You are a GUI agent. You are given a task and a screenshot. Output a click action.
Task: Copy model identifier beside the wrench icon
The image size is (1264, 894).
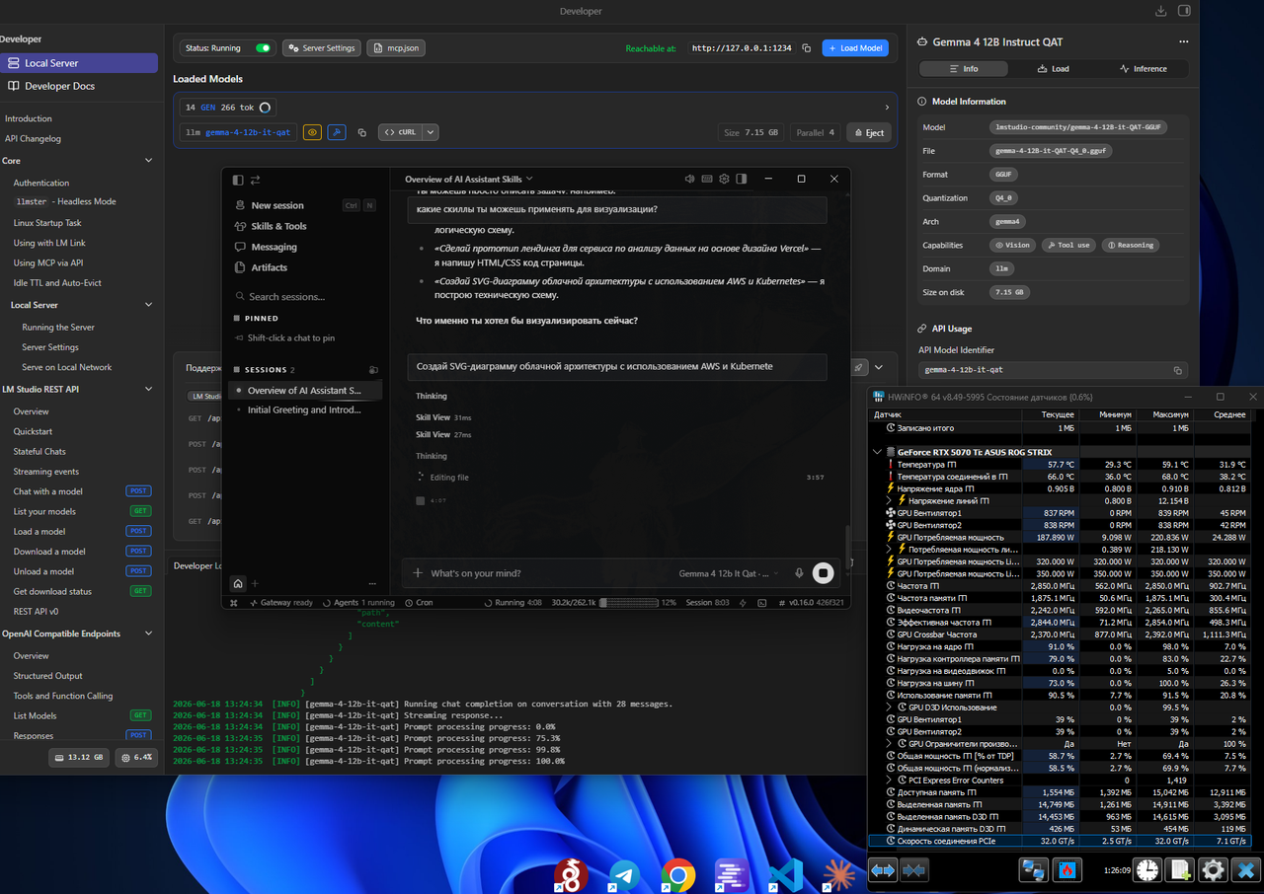pos(362,132)
